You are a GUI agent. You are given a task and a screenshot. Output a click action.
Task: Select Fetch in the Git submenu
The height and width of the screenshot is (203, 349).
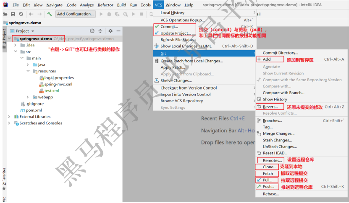click(x=267, y=174)
